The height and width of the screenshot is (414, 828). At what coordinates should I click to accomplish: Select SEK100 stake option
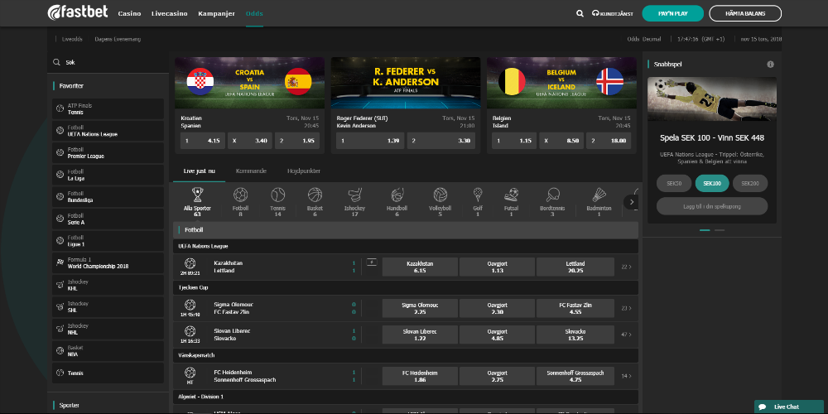712,183
